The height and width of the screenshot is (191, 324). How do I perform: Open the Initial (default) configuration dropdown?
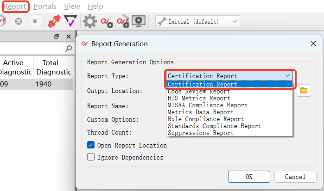coord(198,21)
